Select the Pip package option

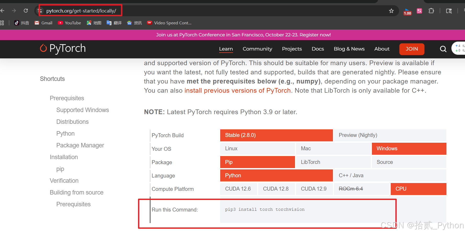tap(258, 162)
